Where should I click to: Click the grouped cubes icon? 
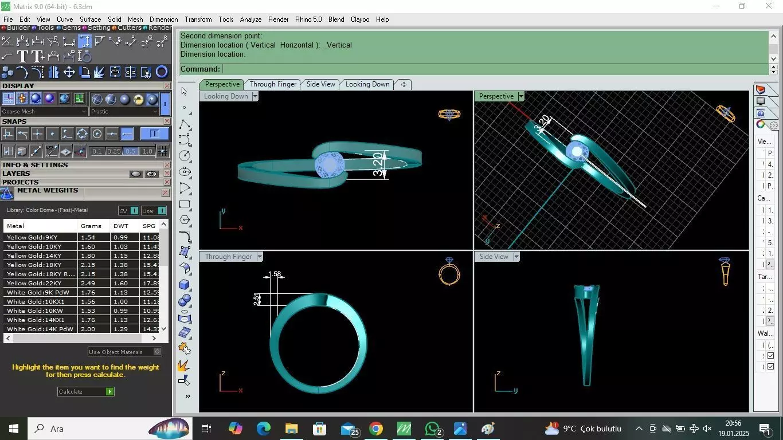7,72
